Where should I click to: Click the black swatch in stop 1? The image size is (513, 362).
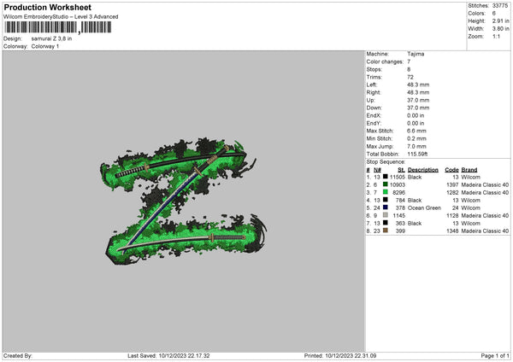pyautogui.click(x=386, y=177)
